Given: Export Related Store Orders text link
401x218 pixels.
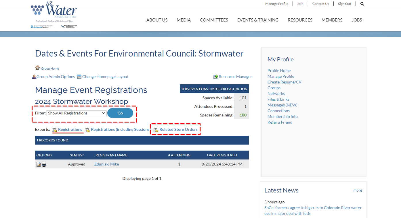Looking at the screenshot, I should coord(179,129).
